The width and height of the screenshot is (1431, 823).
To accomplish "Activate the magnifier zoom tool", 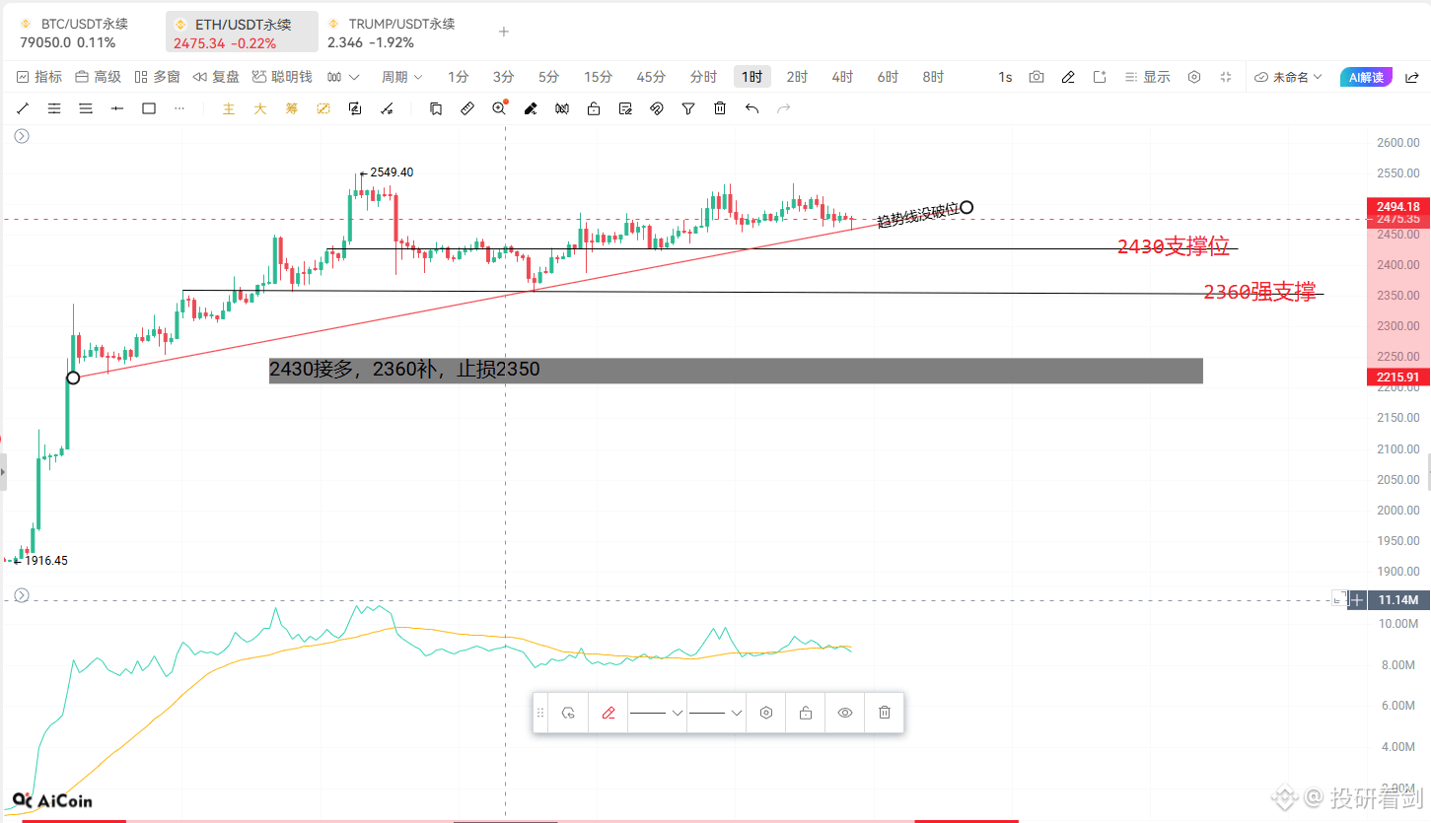I will coord(499,108).
